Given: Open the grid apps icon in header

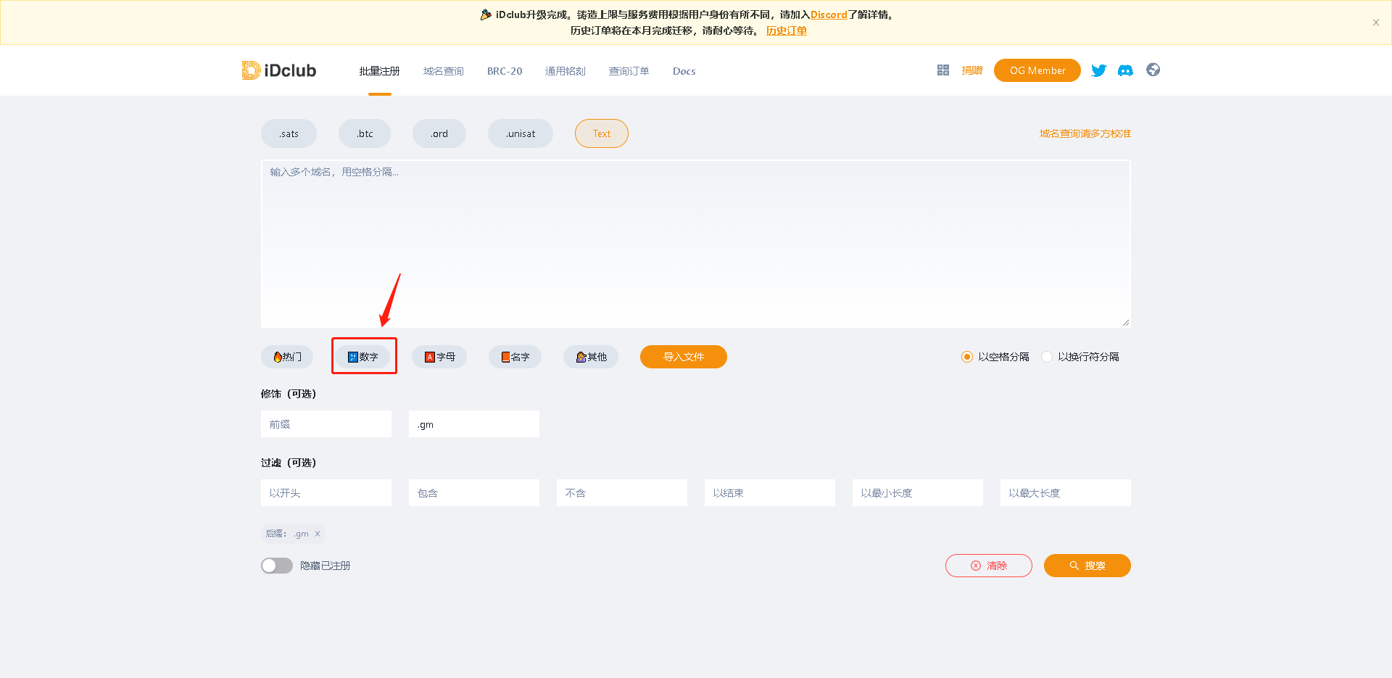Looking at the screenshot, I should pyautogui.click(x=942, y=70).
